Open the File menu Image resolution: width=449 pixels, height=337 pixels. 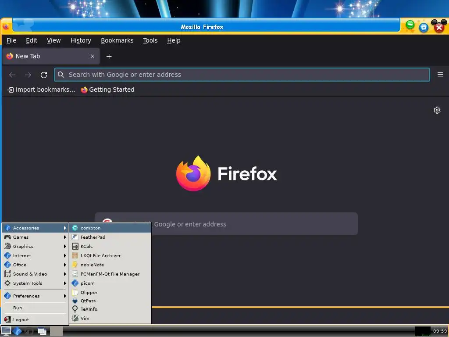tap(11, 40)
